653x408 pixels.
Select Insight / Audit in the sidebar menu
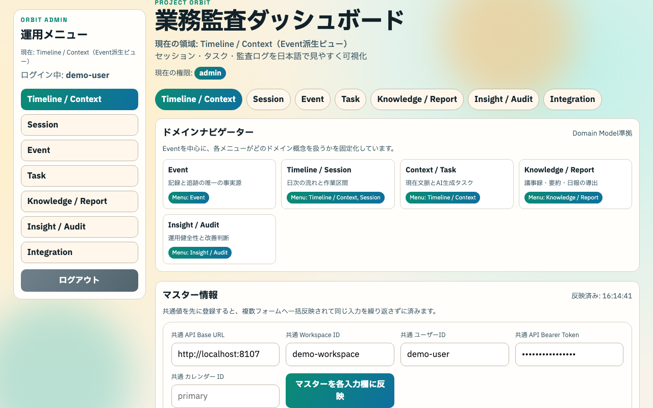pos(80,227)
